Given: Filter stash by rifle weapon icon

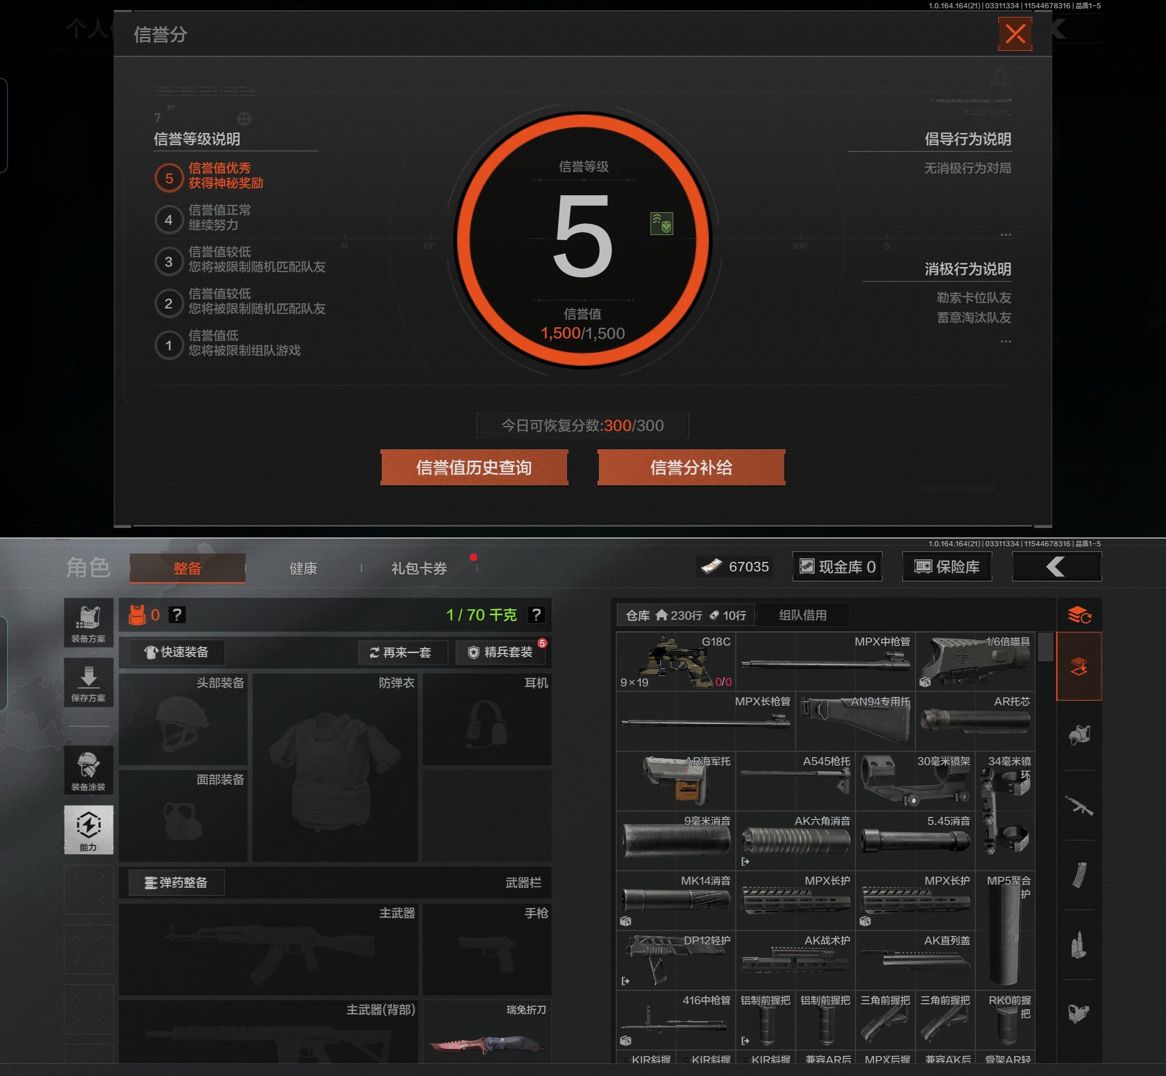Looking at the screenshot, I should pyautogui.click(x=1079, y=805).
